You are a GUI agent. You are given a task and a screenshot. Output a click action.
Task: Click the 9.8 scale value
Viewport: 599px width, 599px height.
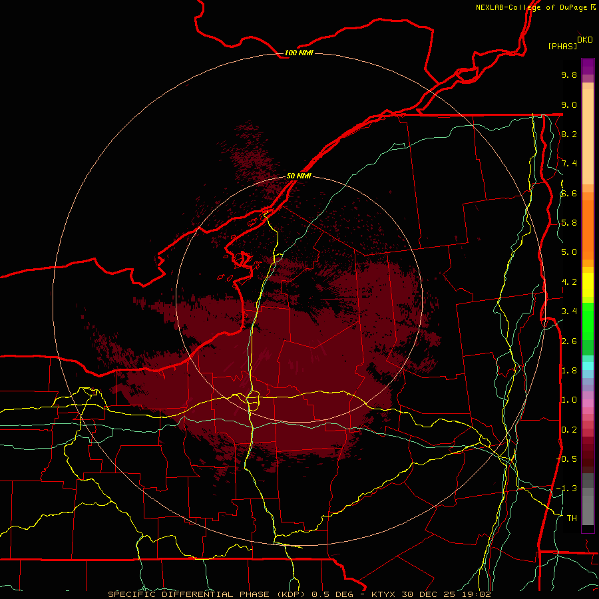click(x=569, y=75)
